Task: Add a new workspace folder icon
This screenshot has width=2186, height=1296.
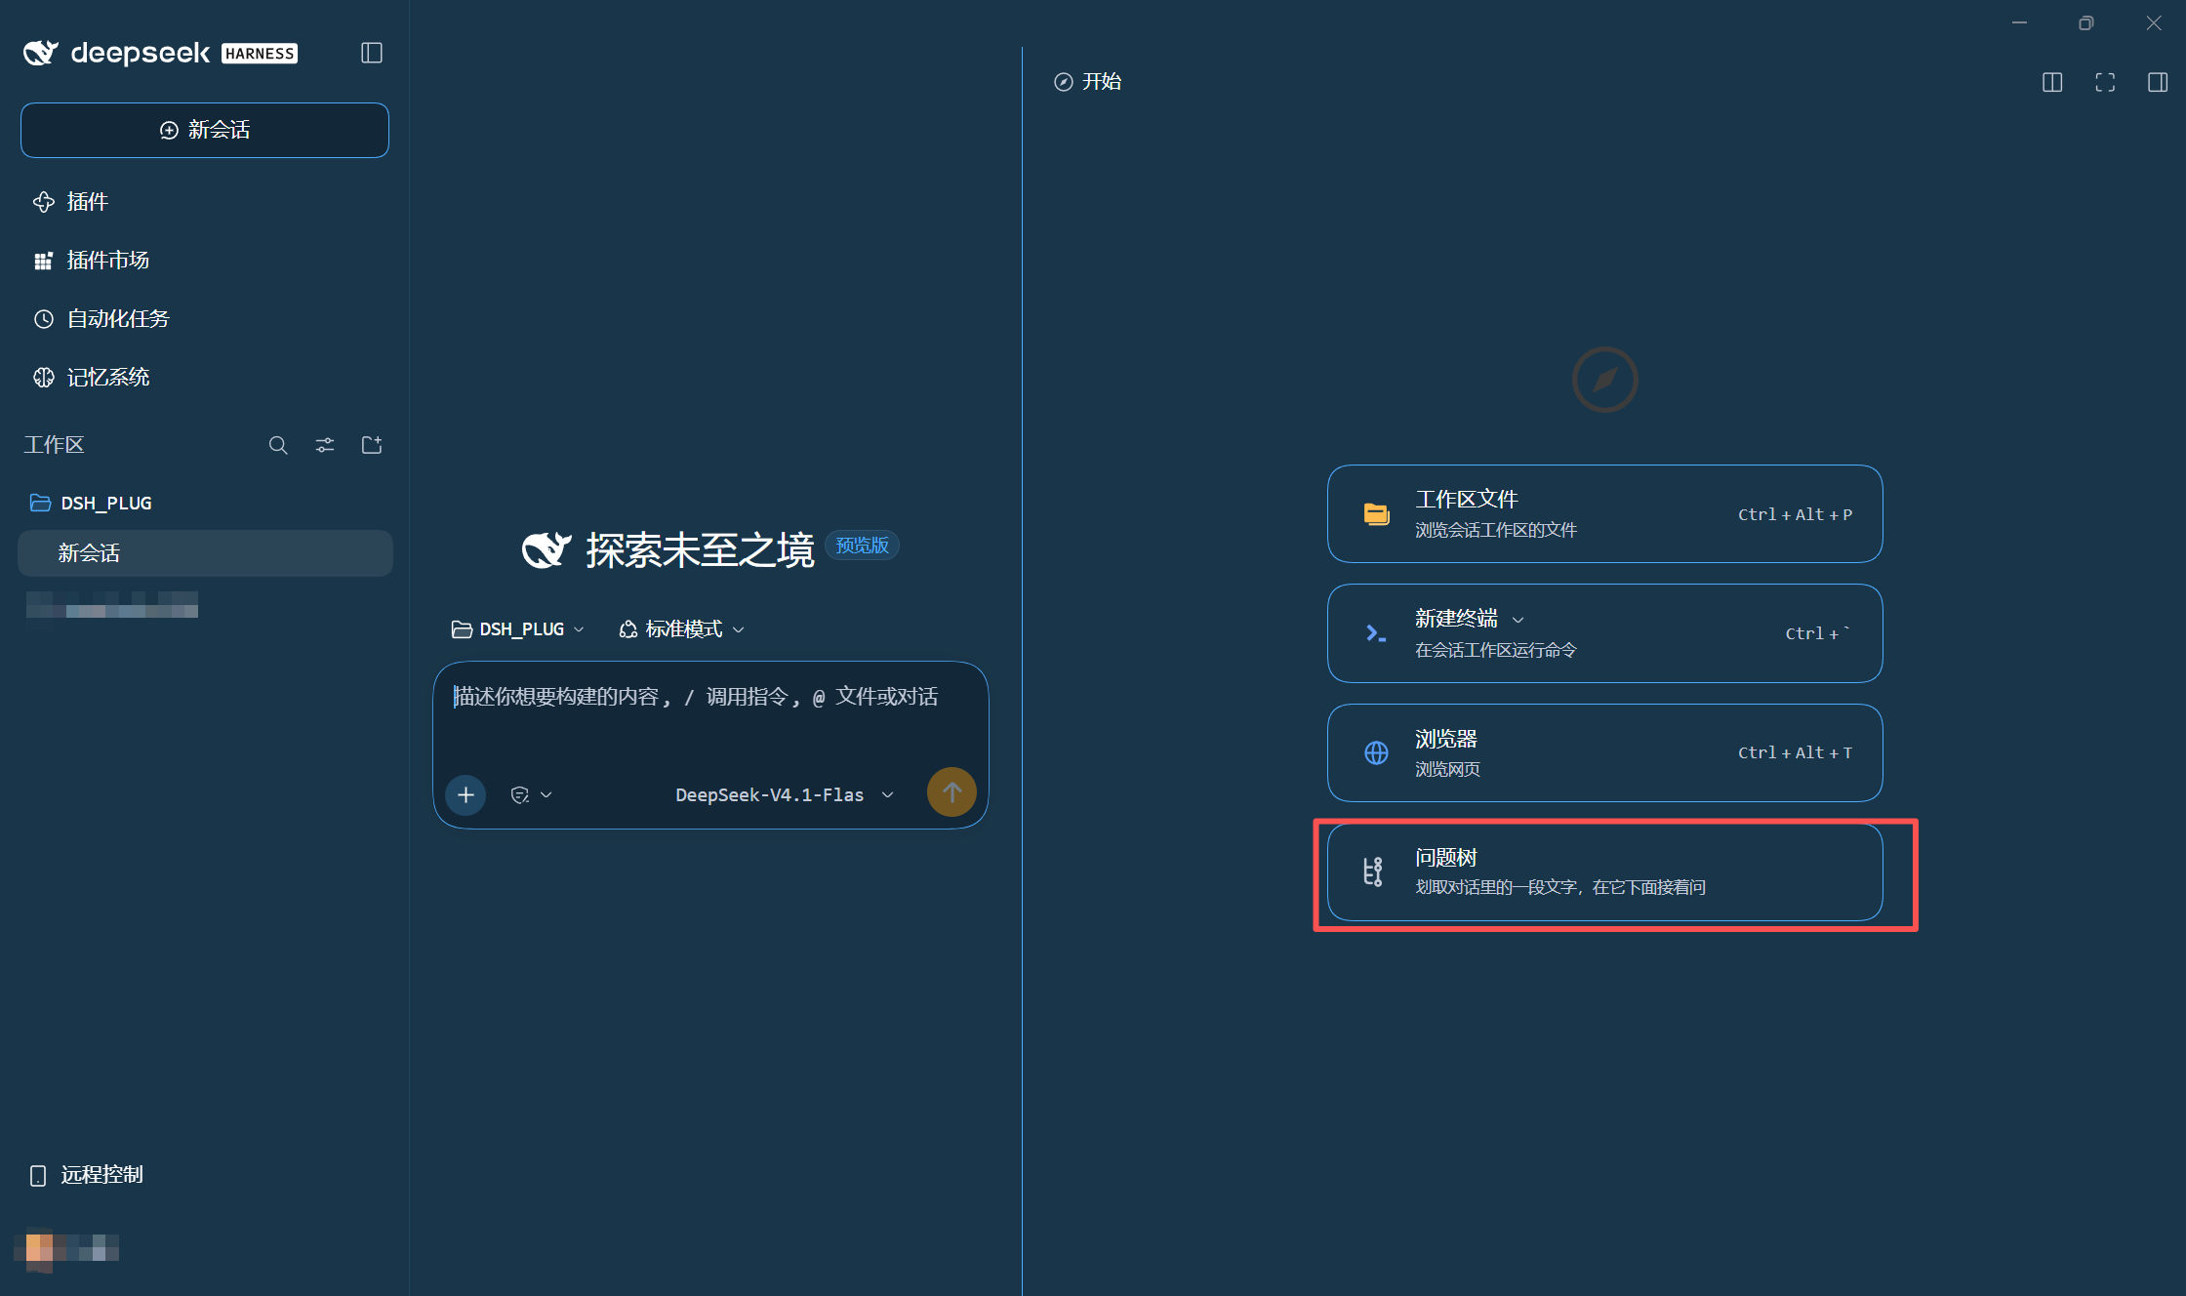Action: 372,445
